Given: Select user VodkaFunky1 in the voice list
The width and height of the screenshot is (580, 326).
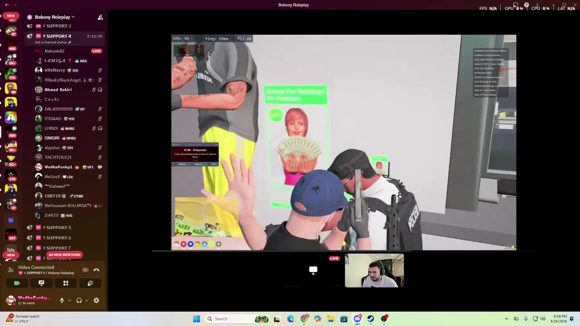Looking at the screenshot, I should [x=58, y=167].
